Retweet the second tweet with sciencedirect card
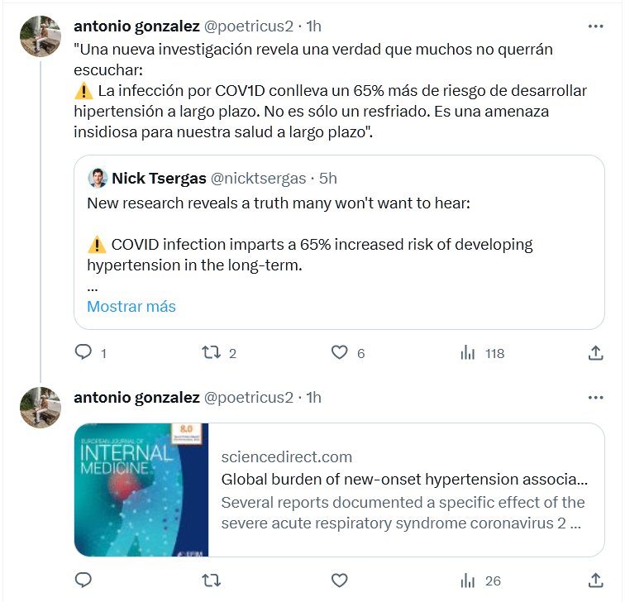625x602 pixels. click(211, 580)
